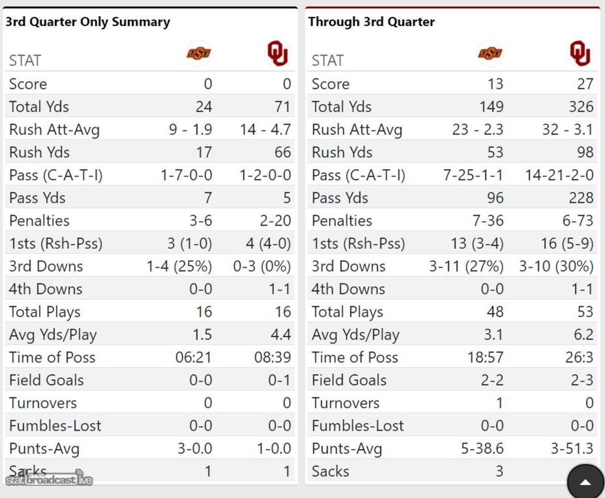Select the 3rd Quarter Only Summary heading

point(88,22)
